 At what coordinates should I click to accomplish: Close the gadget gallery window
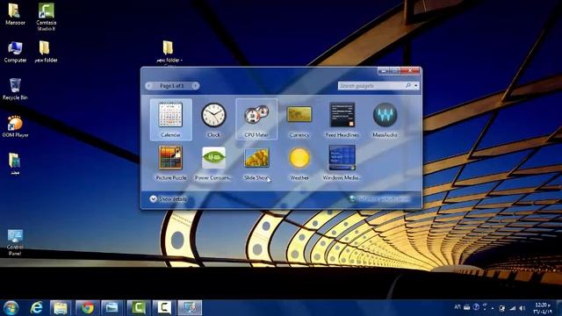(x=410, y=70)
